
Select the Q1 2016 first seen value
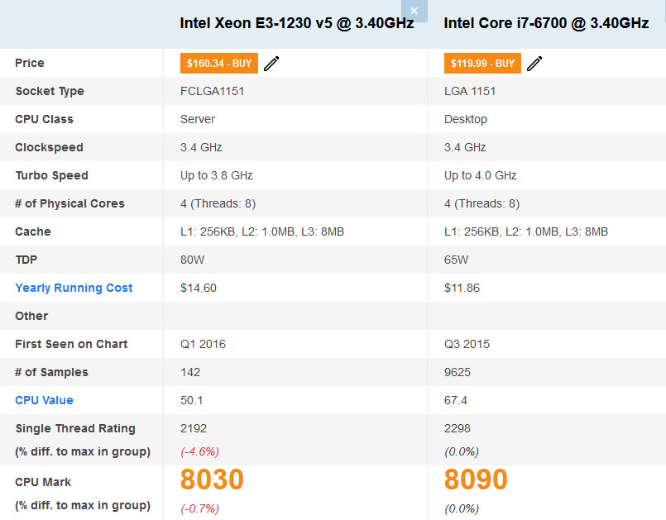(203, 344)
